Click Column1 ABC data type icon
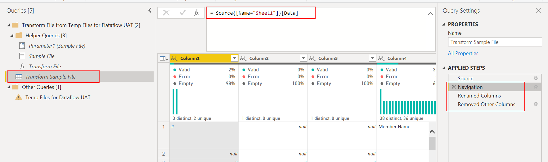The height and width of the screenshot is (162, 548). coord(175,58)
